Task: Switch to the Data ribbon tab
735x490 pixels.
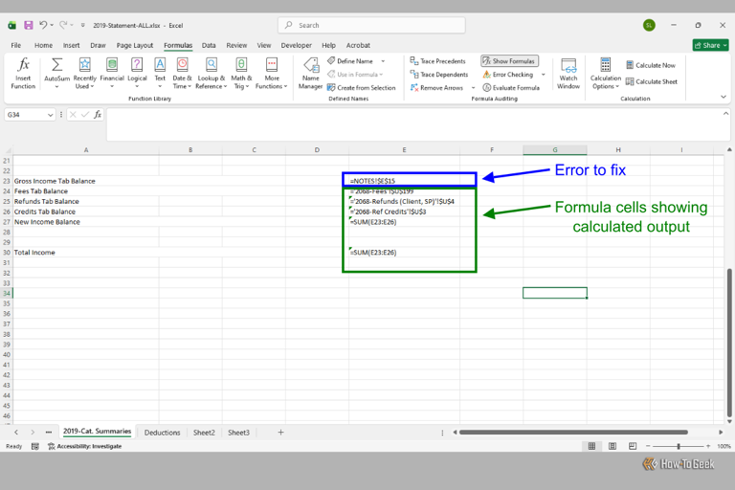Action: pos(209,46)
